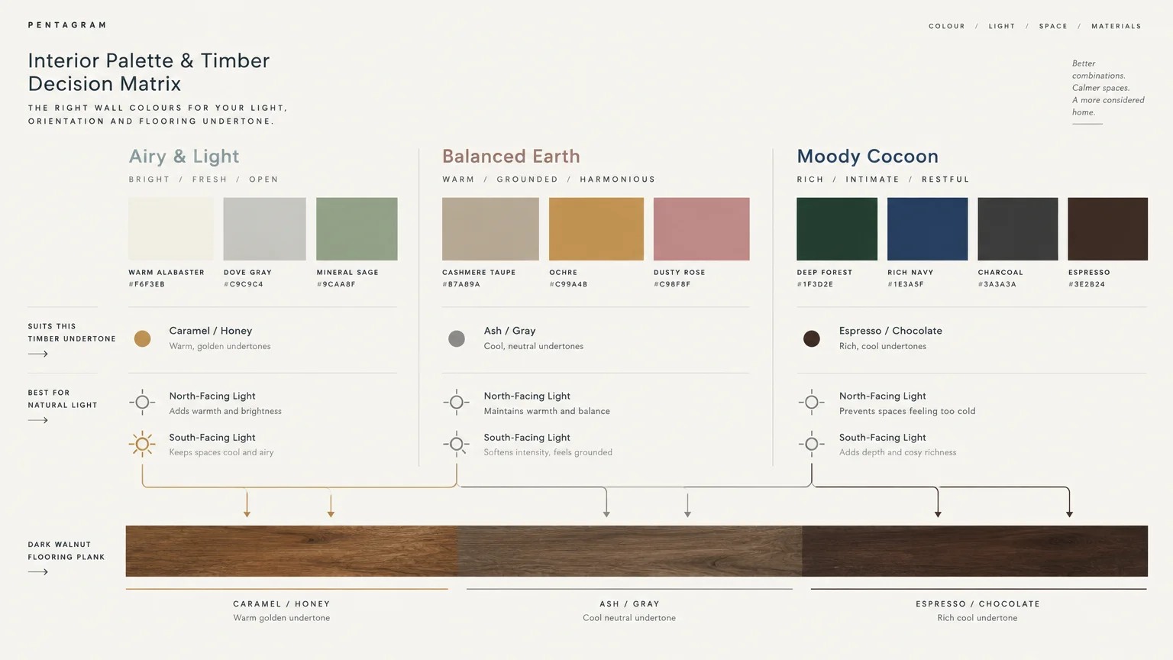
Task: Click the sun icon beside "Adds depth and cosy richness"
Action: pyautogui.click(x=812, y=444)
